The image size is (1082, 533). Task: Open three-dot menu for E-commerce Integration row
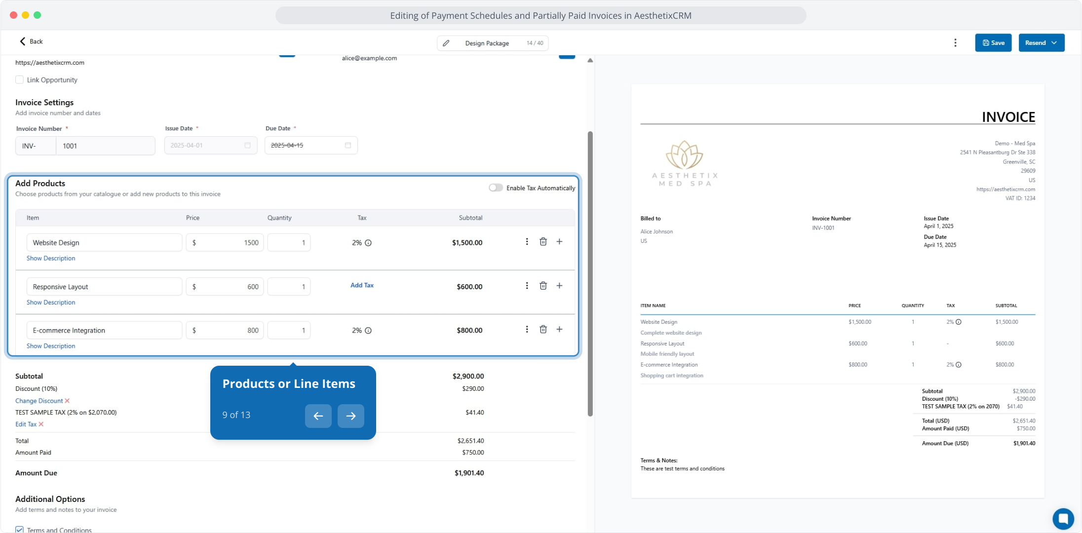pos(527,330)
